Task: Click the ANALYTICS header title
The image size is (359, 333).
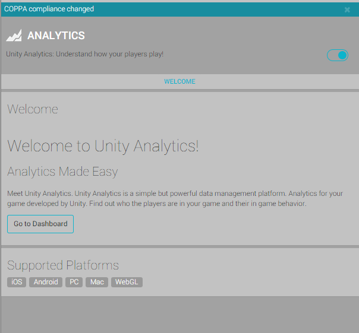Action: click(x=56, y=36)
